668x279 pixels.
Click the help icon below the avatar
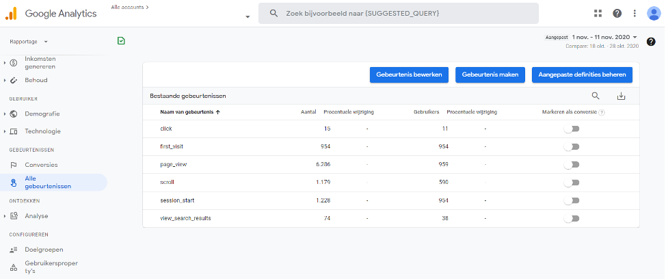[650, 42]
